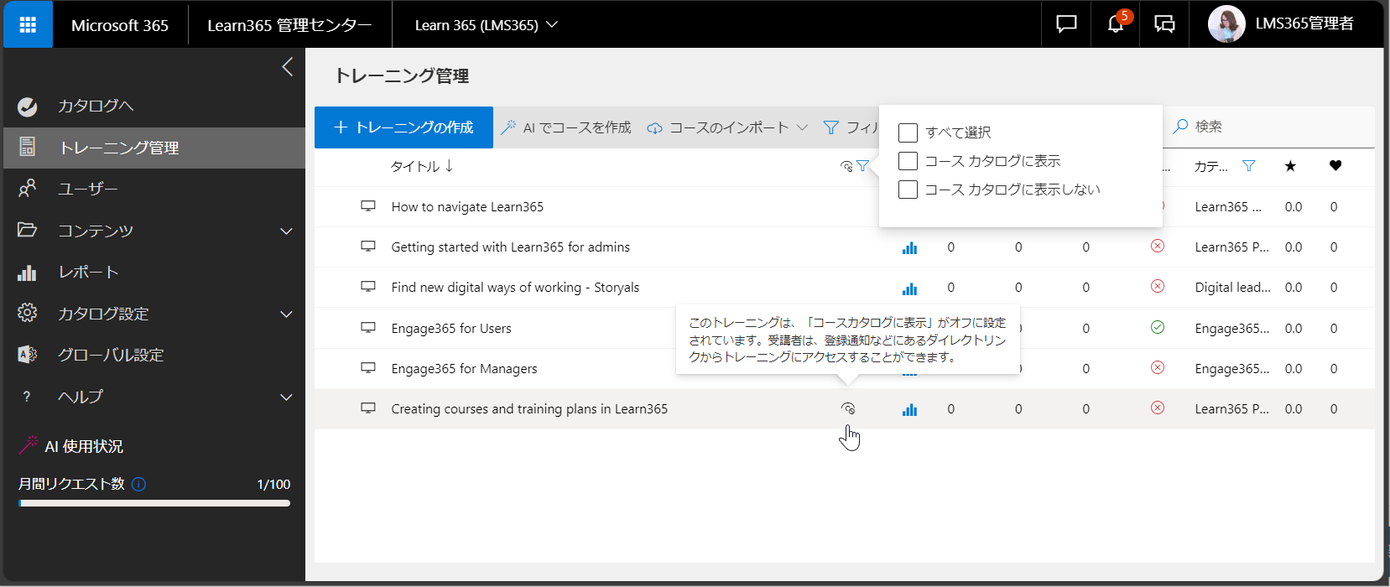
Task: Click red status icon for Find new digital ways row
Action: [x=1158, y=287]
